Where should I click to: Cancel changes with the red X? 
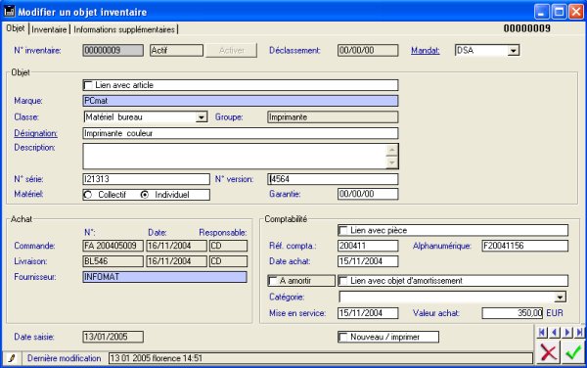coord(549,352)
